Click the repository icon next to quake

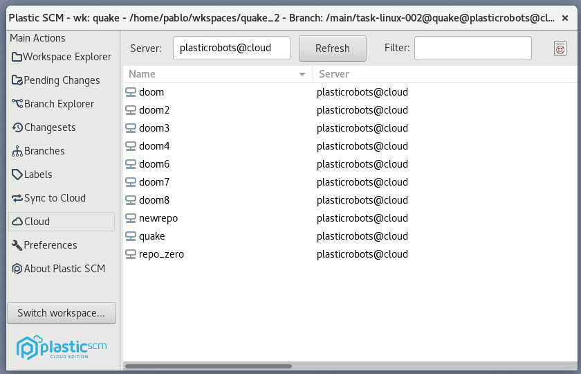point(131,236)
